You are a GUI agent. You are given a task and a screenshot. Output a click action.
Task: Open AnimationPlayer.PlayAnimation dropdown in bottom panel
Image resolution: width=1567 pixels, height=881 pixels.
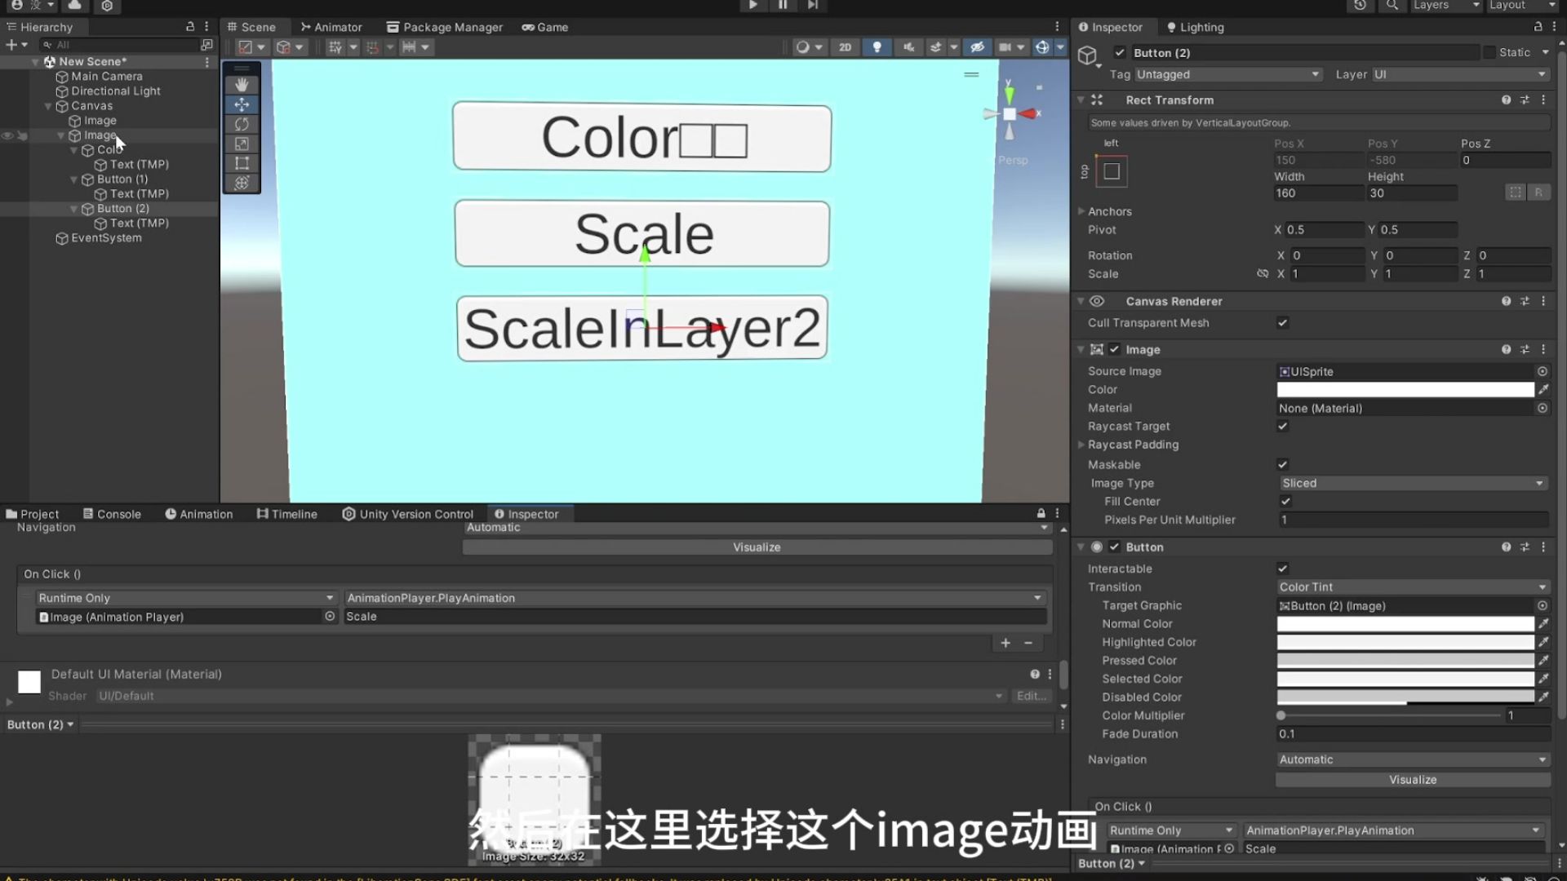point(695,598)
